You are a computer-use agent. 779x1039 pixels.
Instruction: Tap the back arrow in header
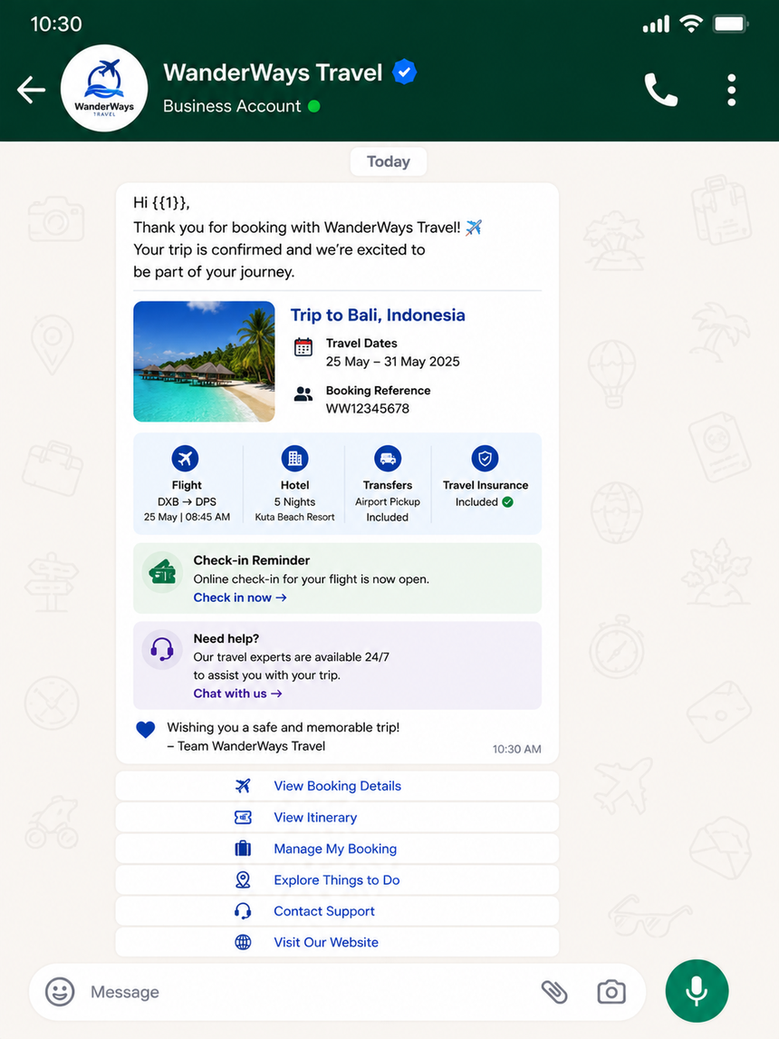click(x=31, y=90)
